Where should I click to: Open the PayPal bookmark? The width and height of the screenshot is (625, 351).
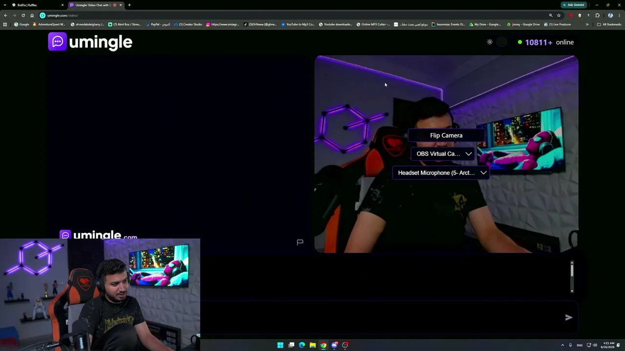point(158,24)
